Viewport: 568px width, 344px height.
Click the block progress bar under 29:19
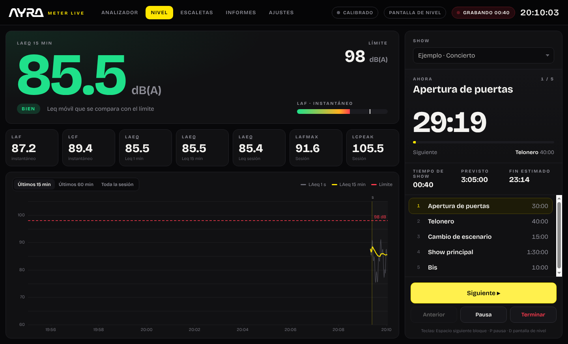(x=484, y=142)
